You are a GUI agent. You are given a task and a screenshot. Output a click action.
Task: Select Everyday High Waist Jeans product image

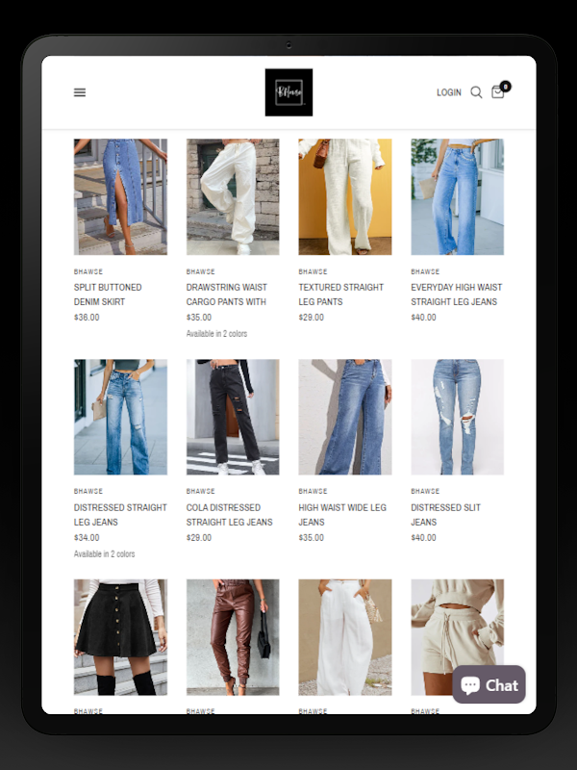[x=458, y=196]
